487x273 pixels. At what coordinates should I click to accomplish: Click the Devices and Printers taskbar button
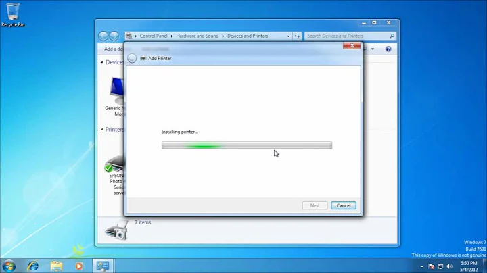coord(103,266)
